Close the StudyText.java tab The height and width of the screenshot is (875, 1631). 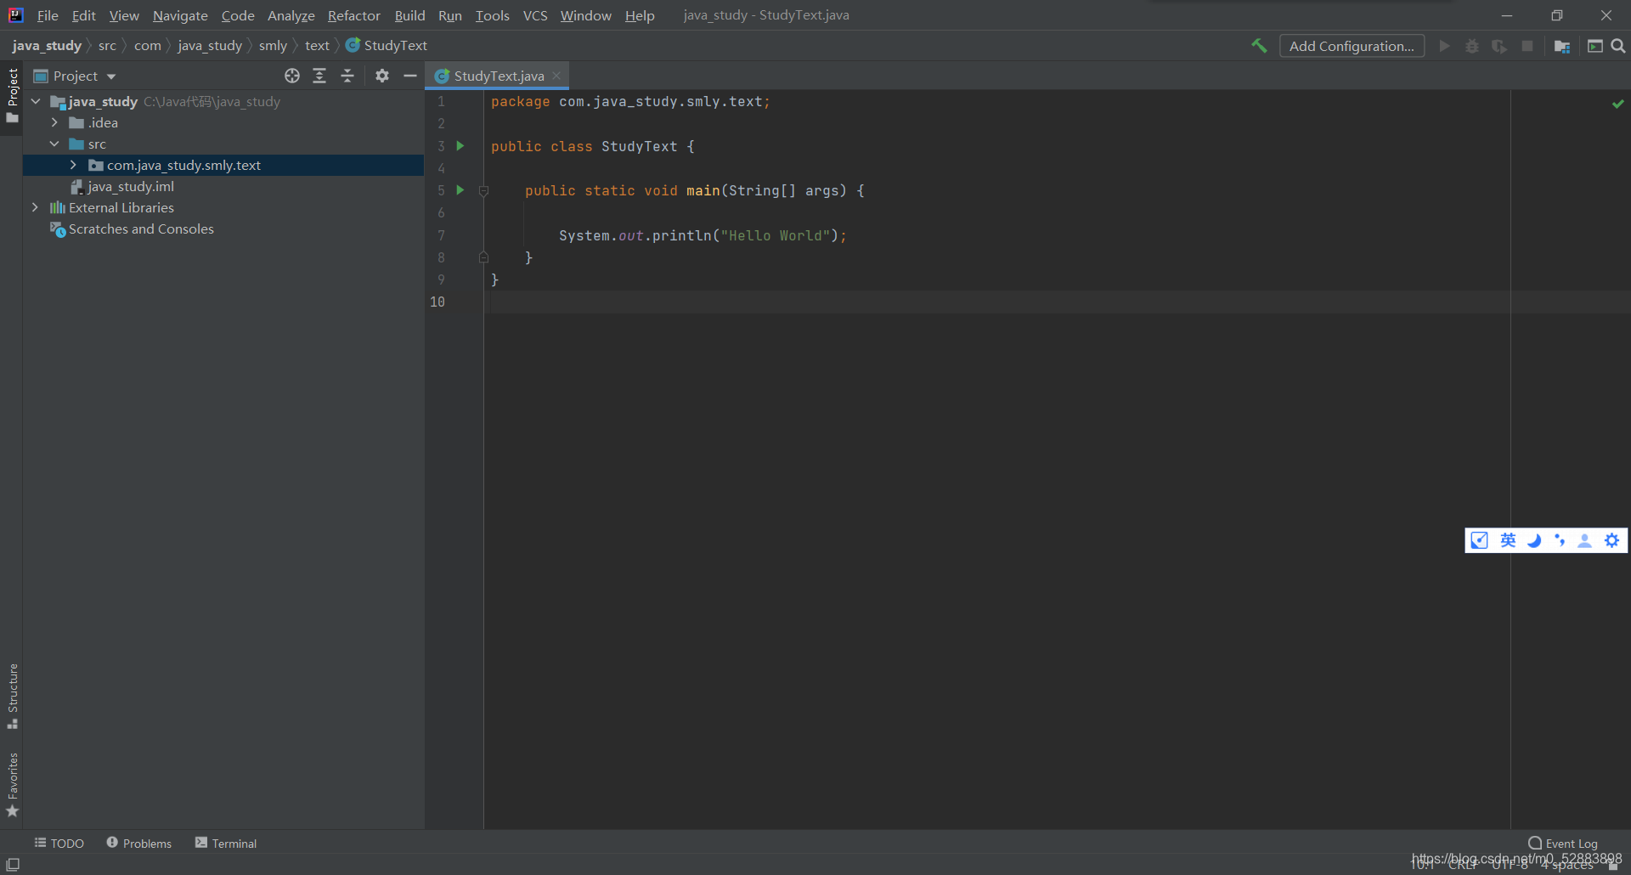click(556, 76)
